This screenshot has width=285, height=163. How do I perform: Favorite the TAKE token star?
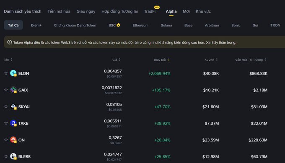pyautogui.click(x=6, y=123)
